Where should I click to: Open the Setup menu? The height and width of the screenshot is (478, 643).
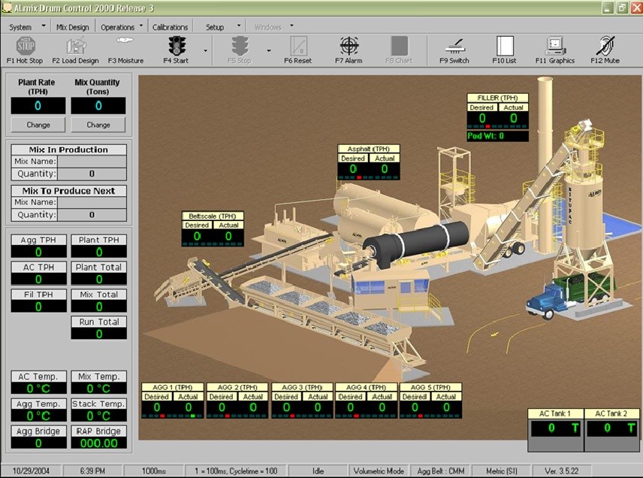pos(215,27)
